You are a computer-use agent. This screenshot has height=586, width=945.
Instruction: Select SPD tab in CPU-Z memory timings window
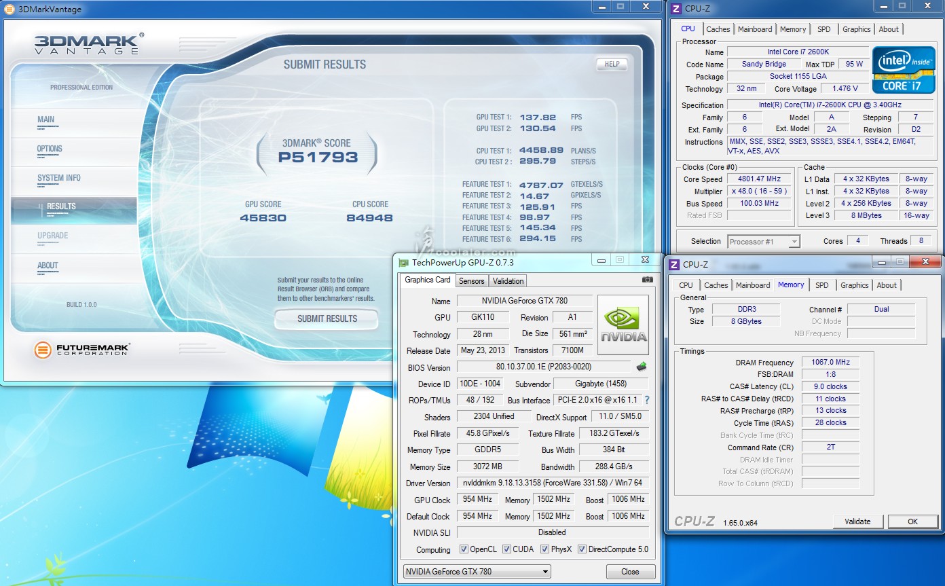point(822,285)
